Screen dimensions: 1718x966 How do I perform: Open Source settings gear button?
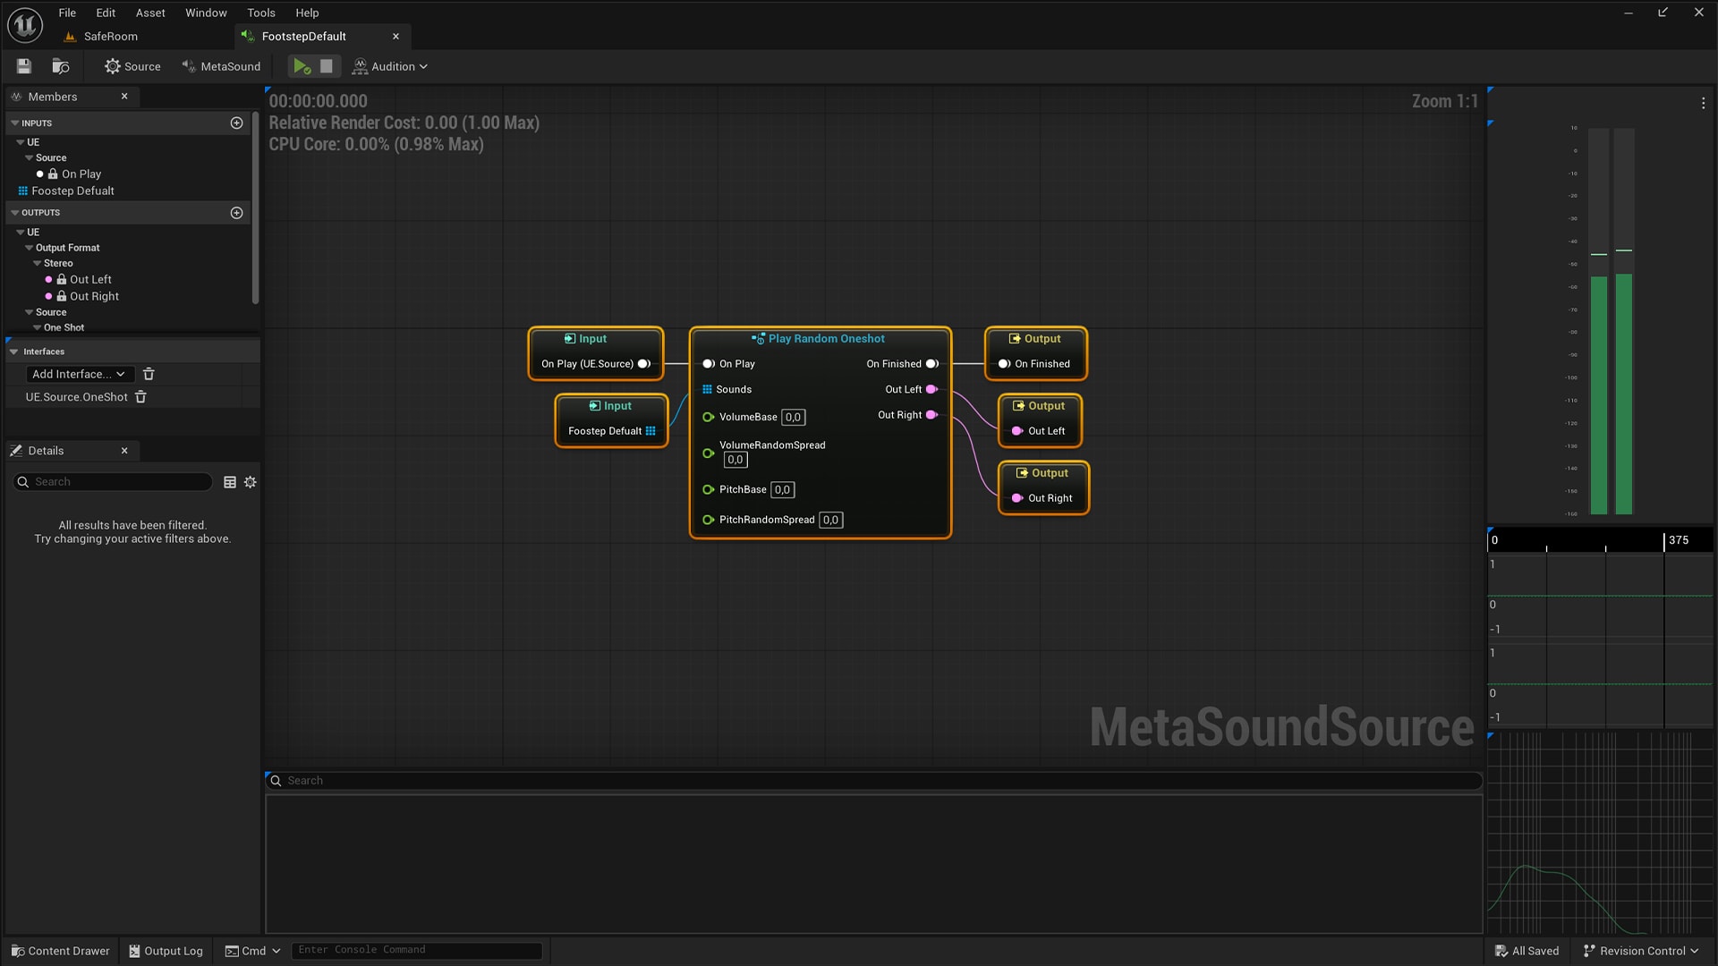(x=132, y=66)
